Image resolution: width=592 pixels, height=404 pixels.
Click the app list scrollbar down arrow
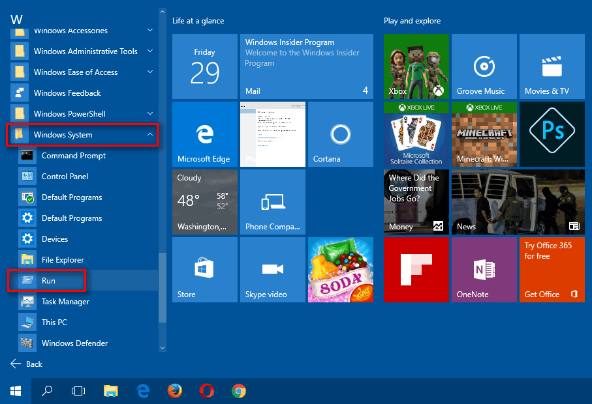tap(163, 348)
